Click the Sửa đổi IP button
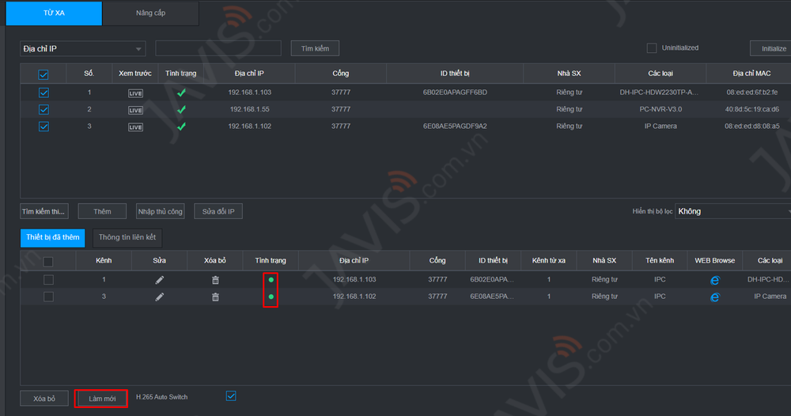The image size is (791, 416). pos(218,211)
